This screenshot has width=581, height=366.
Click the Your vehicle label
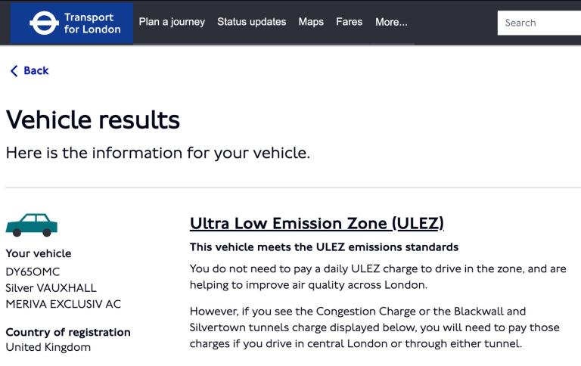(x=39, y=254)
